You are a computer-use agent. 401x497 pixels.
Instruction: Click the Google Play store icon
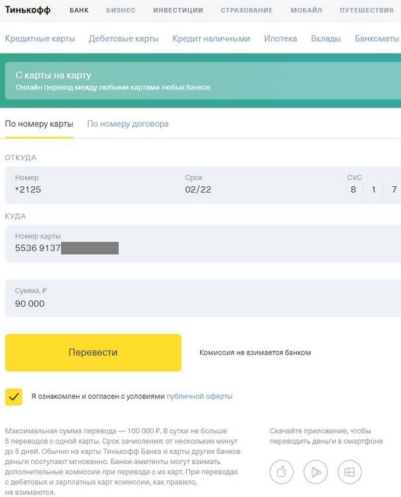point(315,472)
